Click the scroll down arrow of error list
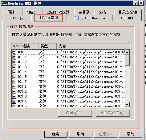 [x=127, y=105]
